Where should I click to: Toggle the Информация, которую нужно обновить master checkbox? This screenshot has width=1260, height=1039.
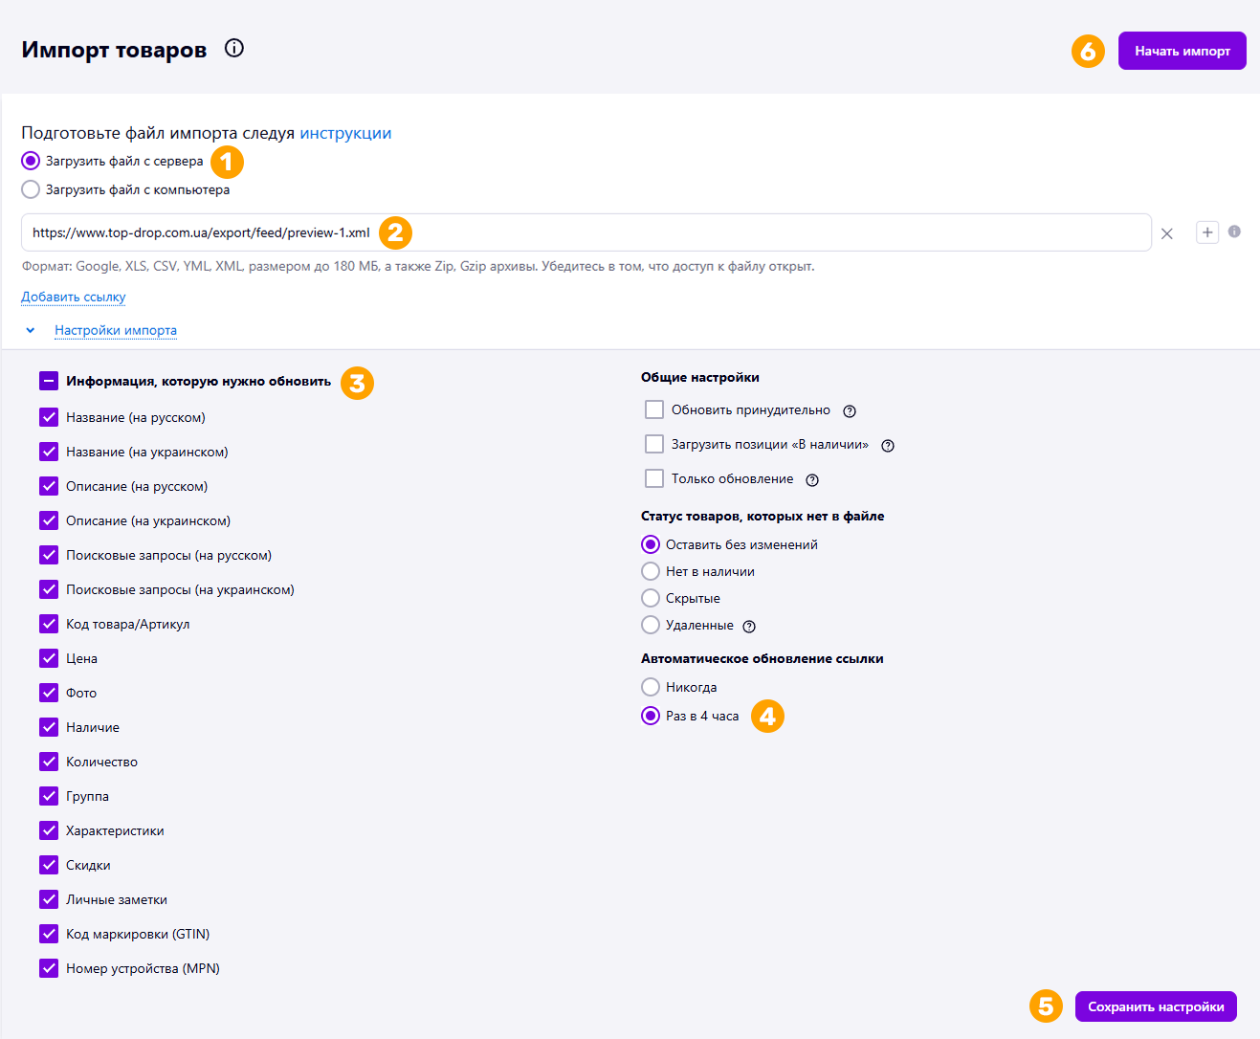pos(49,381)
